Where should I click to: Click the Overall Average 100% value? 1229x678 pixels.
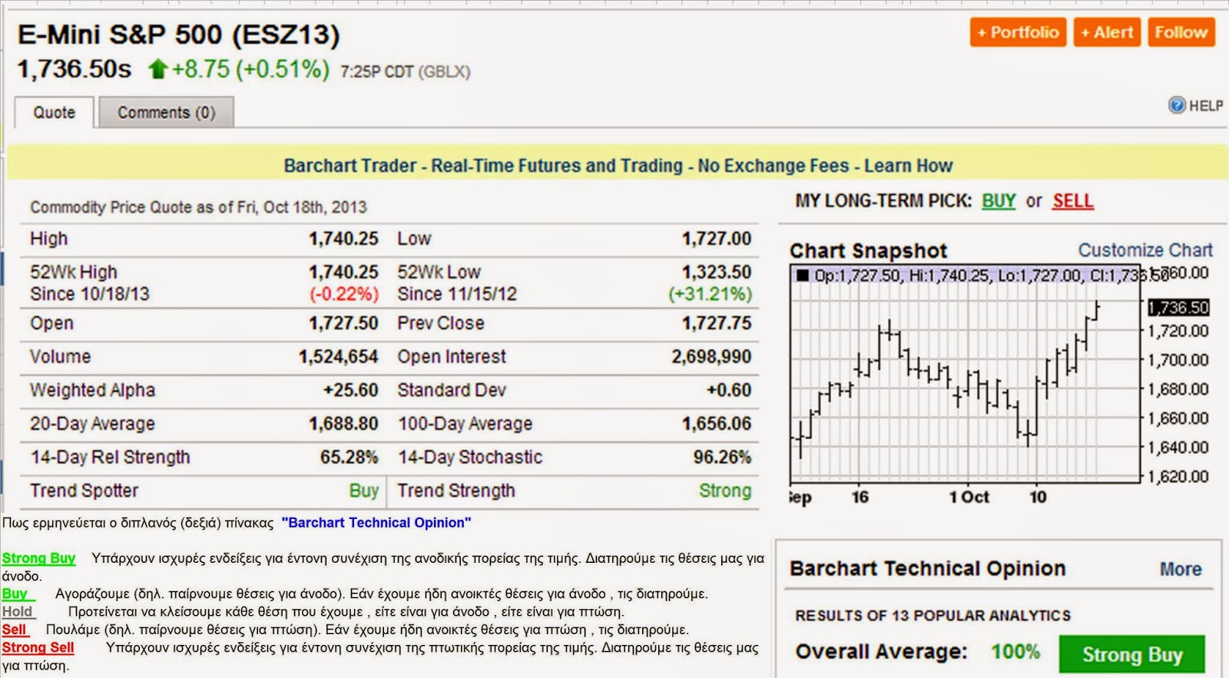coord(1015,651)
